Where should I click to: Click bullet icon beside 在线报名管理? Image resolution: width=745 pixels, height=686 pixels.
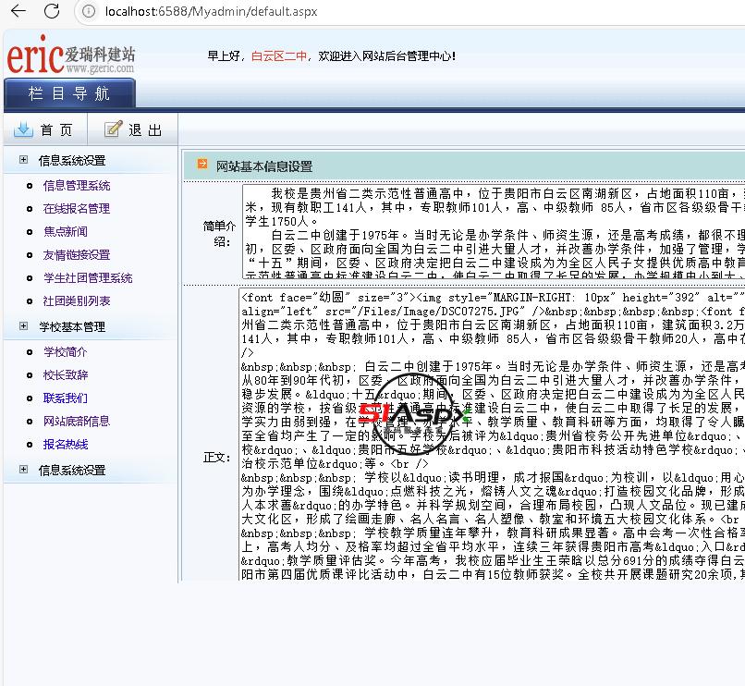point(30,209)
